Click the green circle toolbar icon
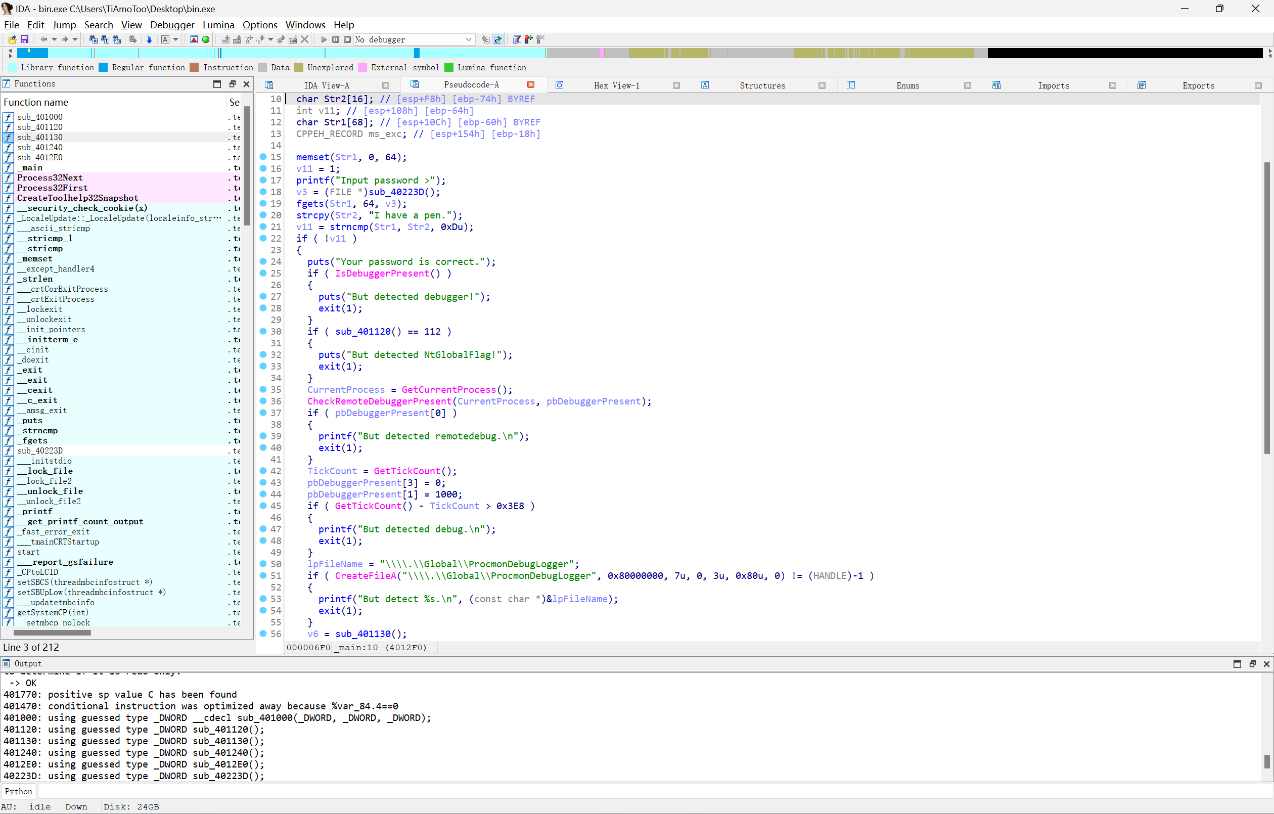Screen dimensions: 1274x814 (x=206, y=39)
